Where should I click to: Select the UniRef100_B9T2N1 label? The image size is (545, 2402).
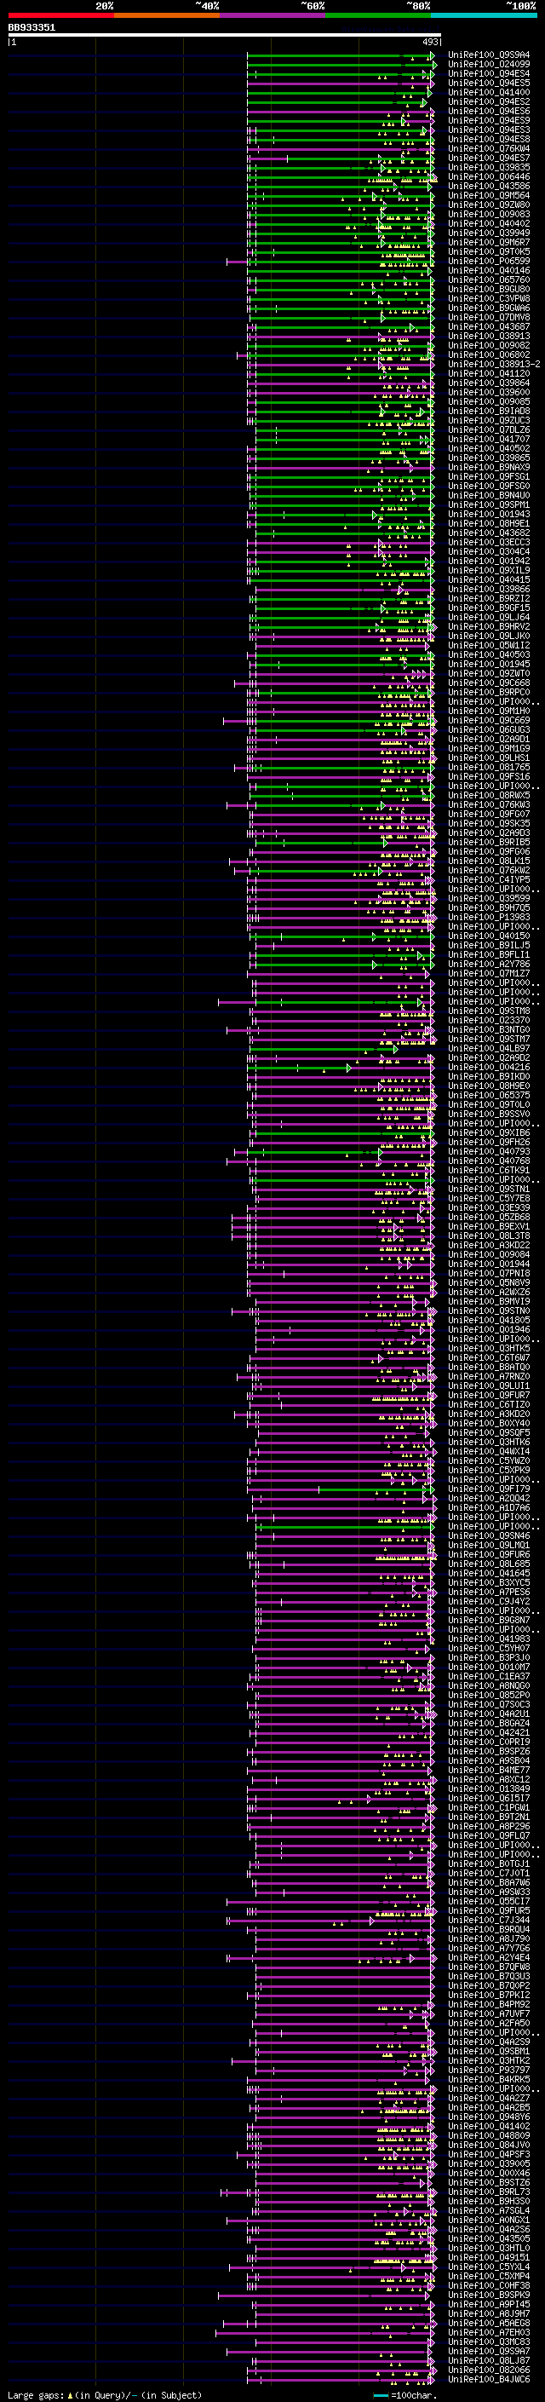click(x=489, y=1817)
